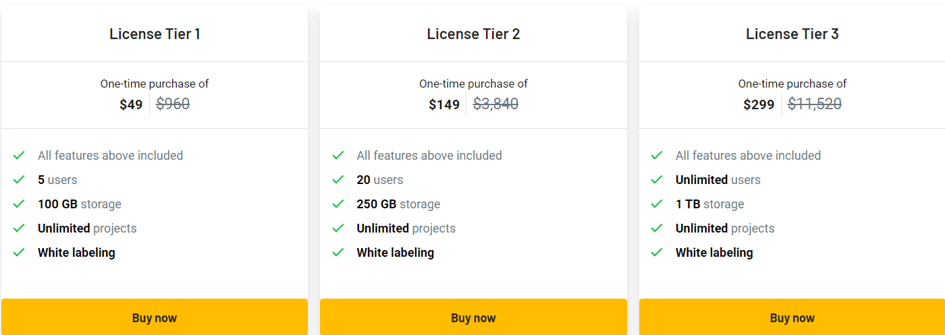Screen dimensions: 945x335
Task: Click 'All features above included' in Tier 2
Action: coord(429,156)
